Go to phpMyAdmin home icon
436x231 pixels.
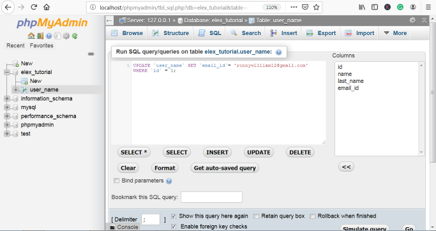31,36
